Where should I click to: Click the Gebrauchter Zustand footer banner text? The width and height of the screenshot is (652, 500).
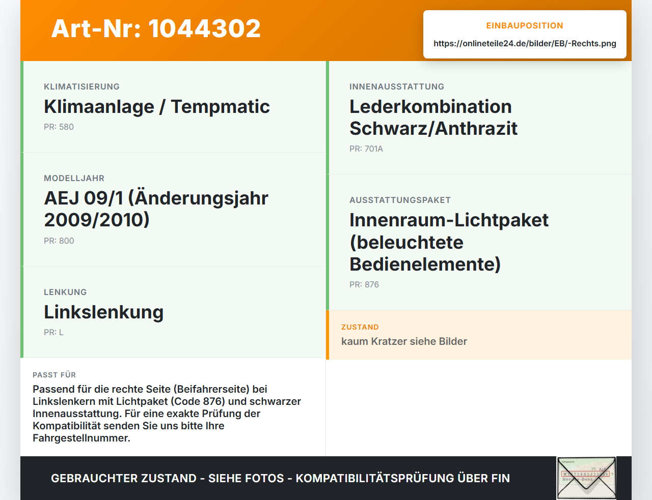coord(280,478)
